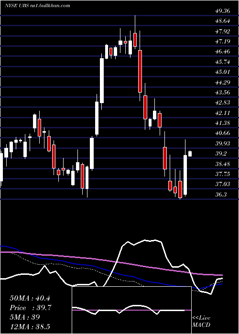Select the 42.11 price axis label
239x334 pixels.
tap(223, 113)
